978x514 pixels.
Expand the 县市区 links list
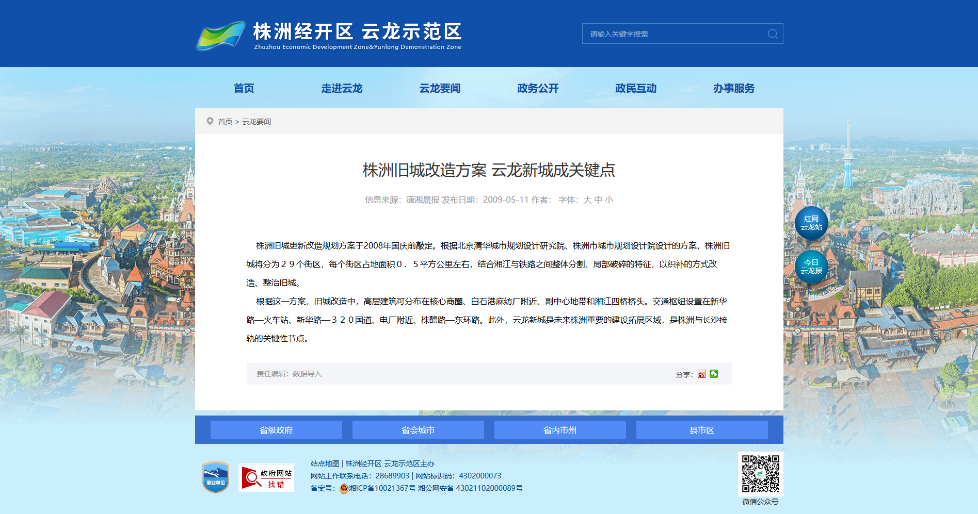(702, 430)
